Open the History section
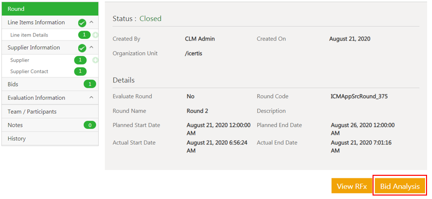 17,139
